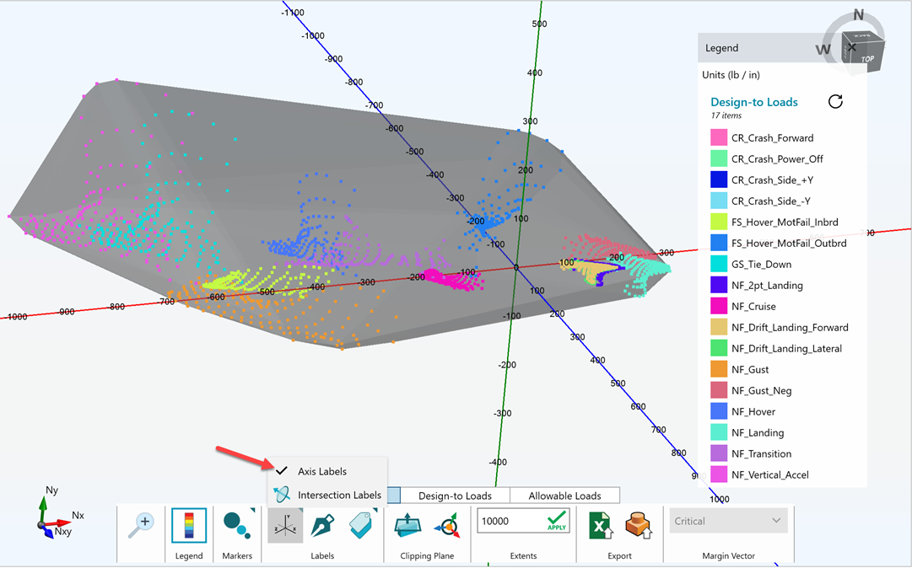Screen dimensions: 912x568
Task: Click the NF_Gust_Neg legend label
Action: pyautogui.click(x=761, y=390)
